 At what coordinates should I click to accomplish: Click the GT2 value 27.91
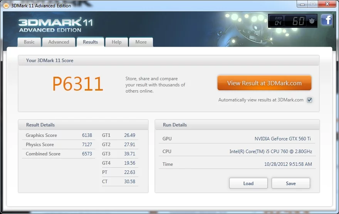point(129,145)
